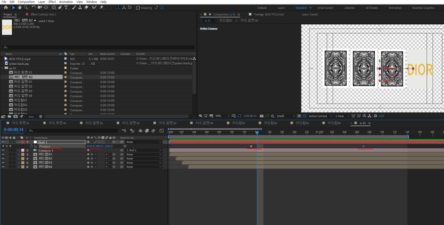Select the Puppet Pin tool
This screenshot has width=444, height=225.
(x=102, y=8)
